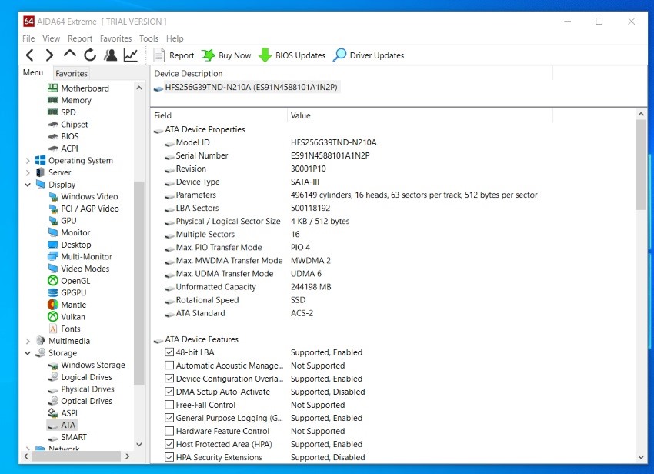
Task: Open the user icon in the toolbar
Action: [x=110, y=55]
